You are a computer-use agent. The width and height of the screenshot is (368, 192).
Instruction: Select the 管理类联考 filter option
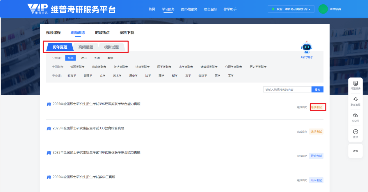click(x=77, y=67)
